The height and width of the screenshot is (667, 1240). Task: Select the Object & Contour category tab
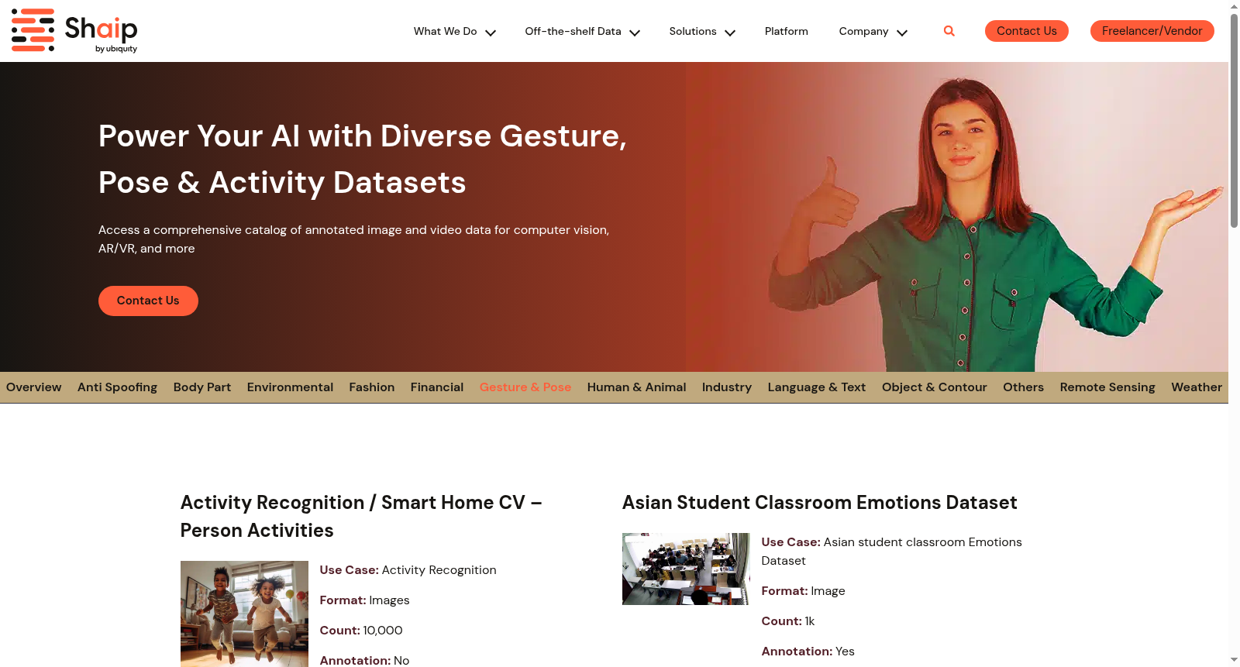click(935, 387)
